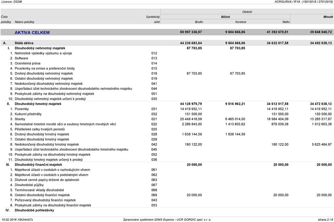Select "Poskytnuté zálohy na dlouhodobý finanční majetek"
334x222 pixels.
[53, 205]
